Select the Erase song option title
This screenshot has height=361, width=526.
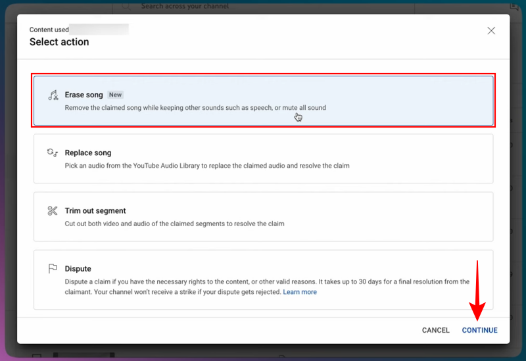[x=84, y=95]
